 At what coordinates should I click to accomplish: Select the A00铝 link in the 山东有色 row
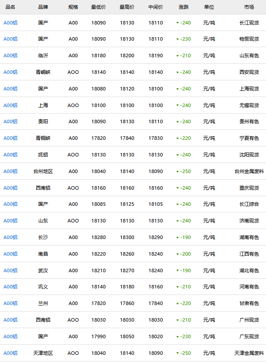coord(10,56)
